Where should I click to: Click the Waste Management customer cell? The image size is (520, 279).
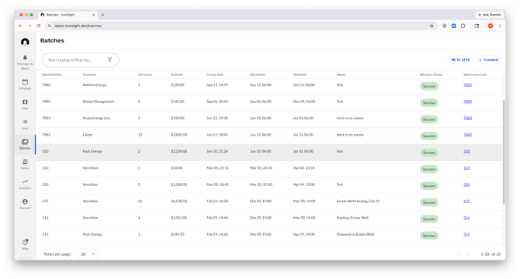pyautogui.click(x=98, y=102)
